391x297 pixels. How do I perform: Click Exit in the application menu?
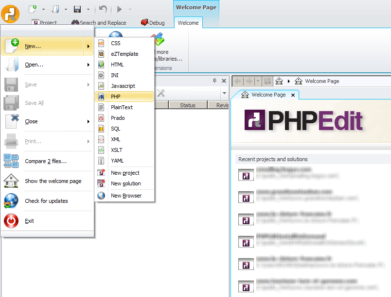pos(47,221)
